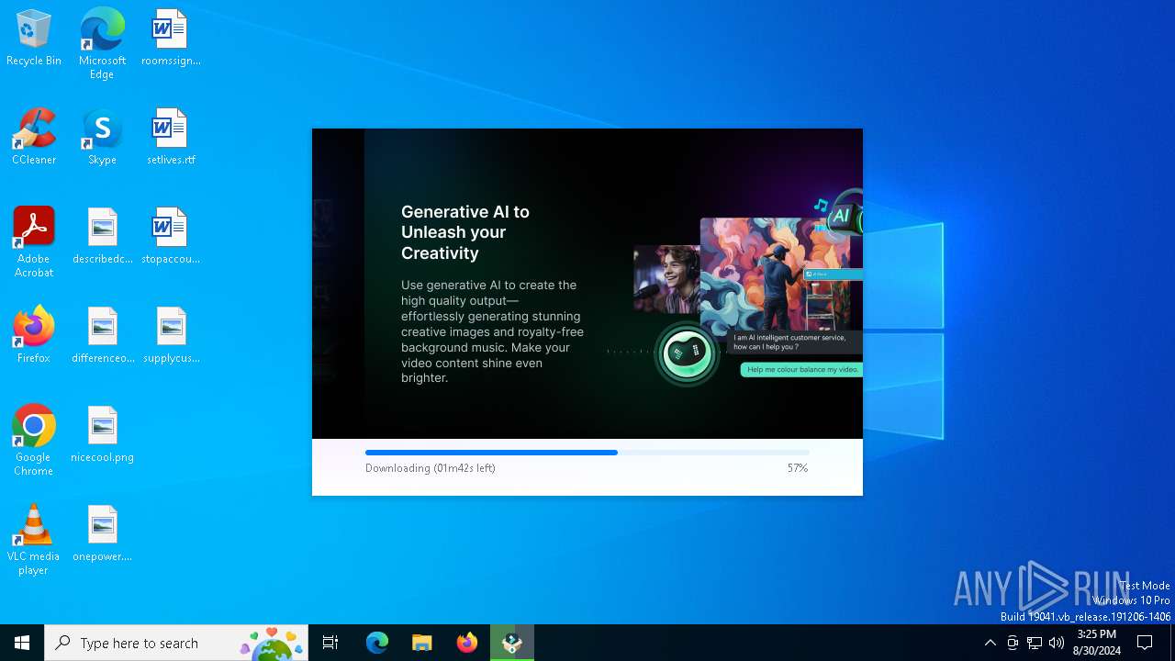This screenshot has width=1175, height=661.
Task: Select the onepower image file icon
Action: point(102,534)
